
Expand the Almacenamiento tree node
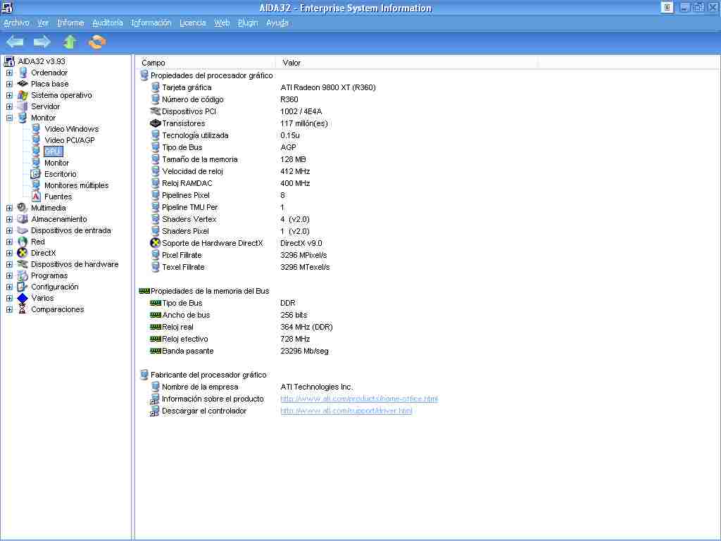point(9,219)
